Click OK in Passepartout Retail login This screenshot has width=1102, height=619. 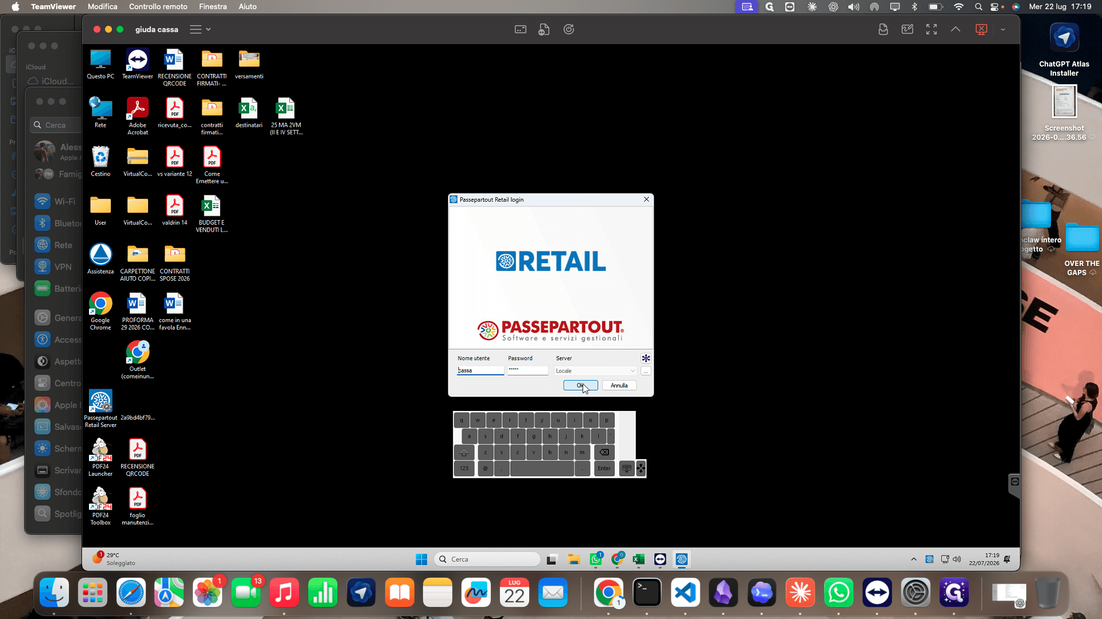click(580, 385)
